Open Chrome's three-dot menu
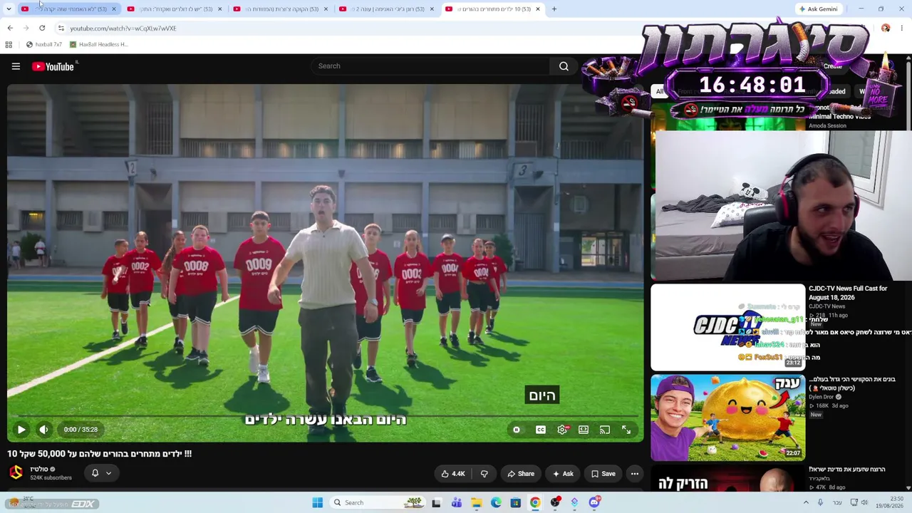The width and height of the screenshot is (912, 513). 902,28
